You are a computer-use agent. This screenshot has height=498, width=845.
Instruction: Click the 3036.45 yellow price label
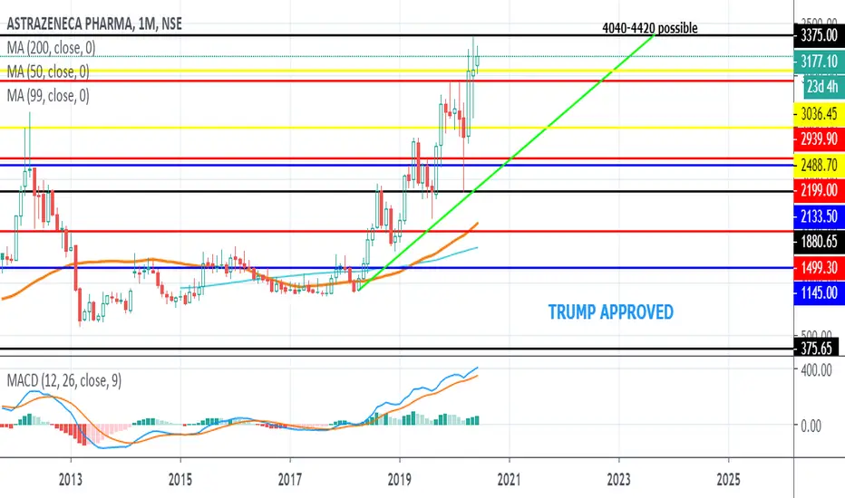[819, 113]
